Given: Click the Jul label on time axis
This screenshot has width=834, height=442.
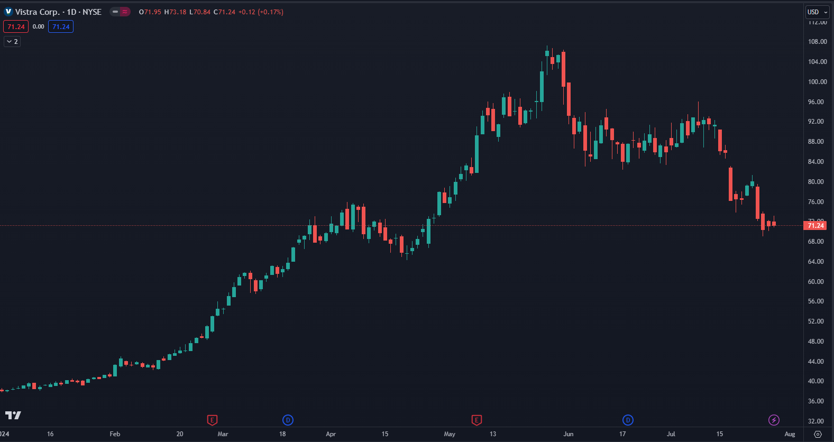Looking at the screenshot, I should pos(671,434).
